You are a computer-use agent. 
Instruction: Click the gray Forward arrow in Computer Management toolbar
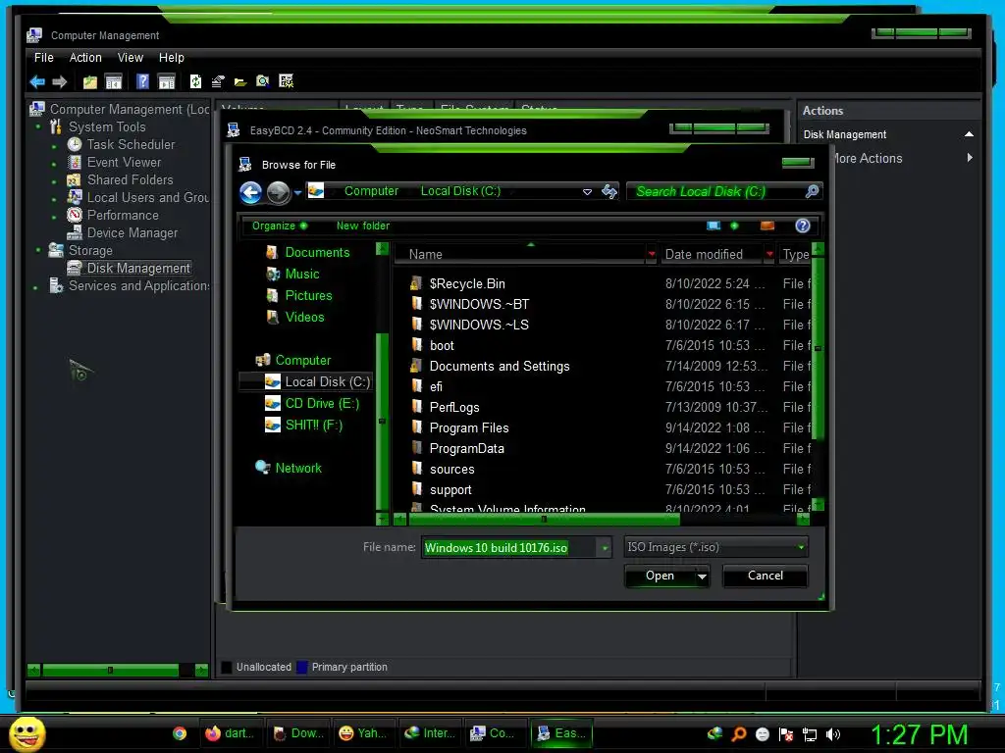(x=60, y=81)
